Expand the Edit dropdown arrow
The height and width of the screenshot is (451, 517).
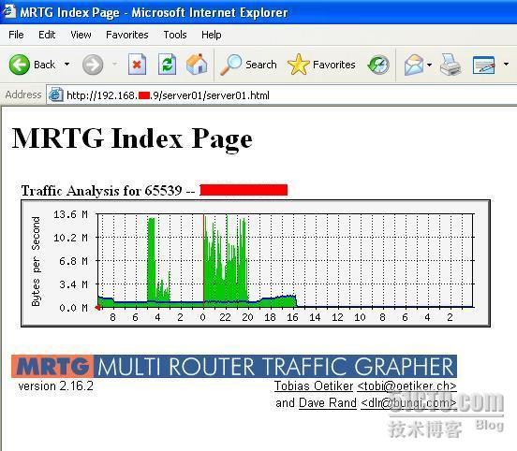(506, 65)
